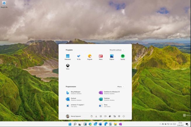Open Outlook from the Proponowane list

74,99
